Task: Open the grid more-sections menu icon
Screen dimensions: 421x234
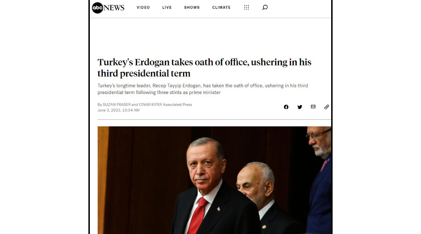Action: click(247, 7)
